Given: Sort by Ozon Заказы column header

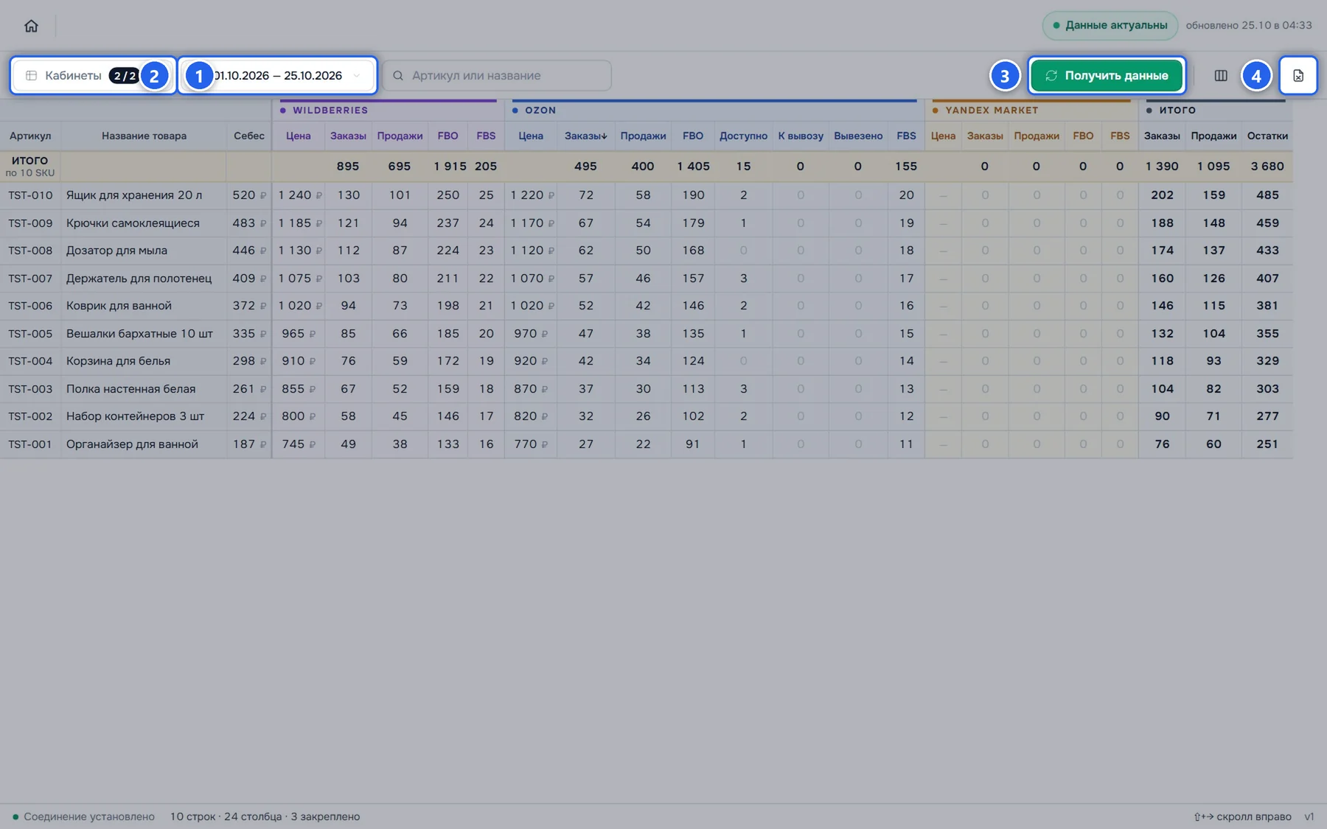Looking at the screenshot, I should [x=586, y=136].
